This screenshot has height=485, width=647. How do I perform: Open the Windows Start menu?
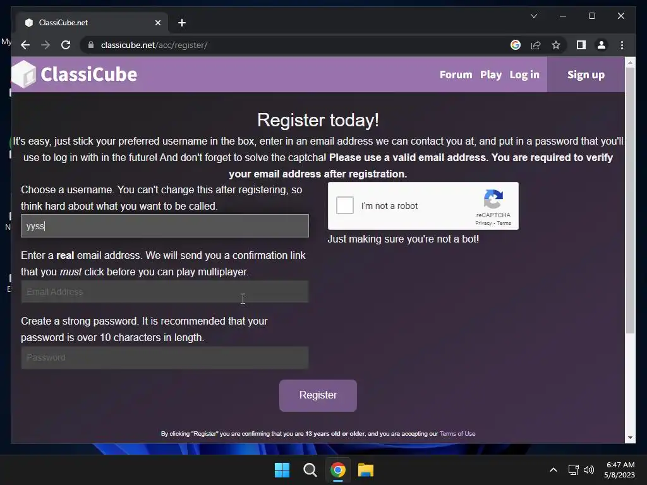pos(282,470)
